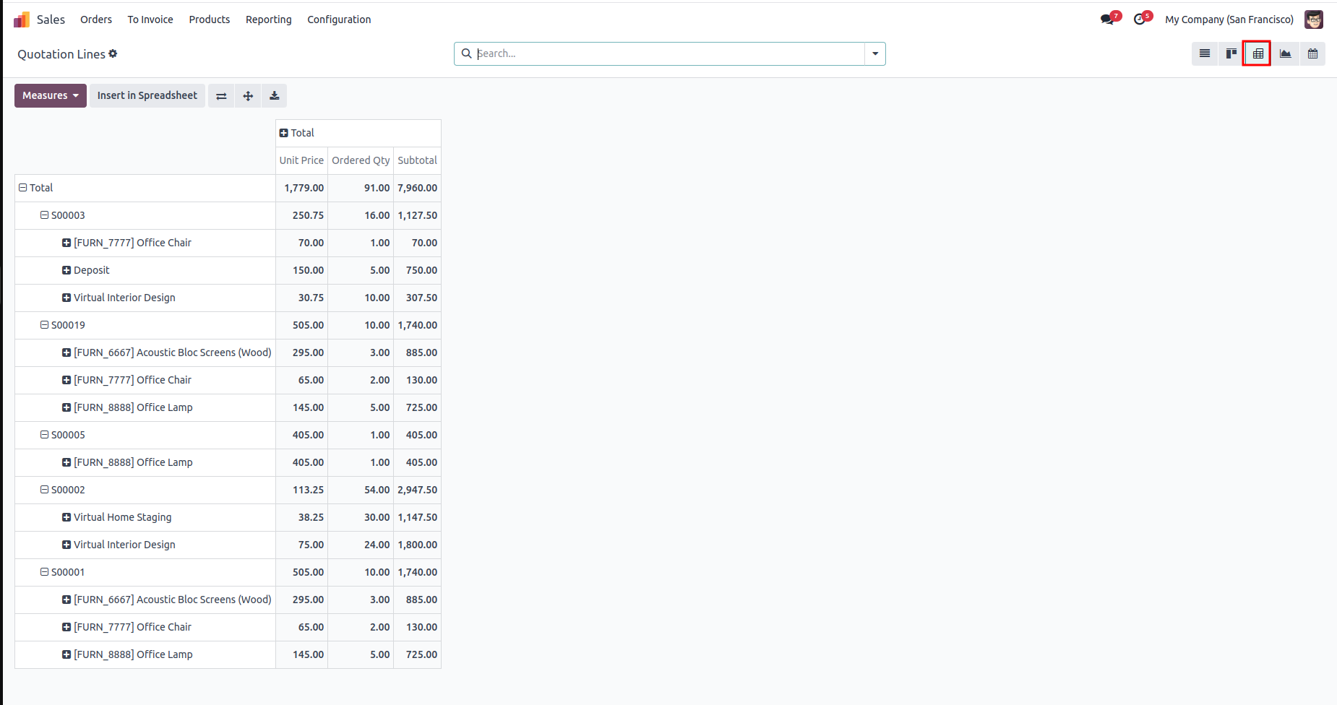Open the activities clock icon
This screenshot has height=705, width=1337.
pos(1140,20)
